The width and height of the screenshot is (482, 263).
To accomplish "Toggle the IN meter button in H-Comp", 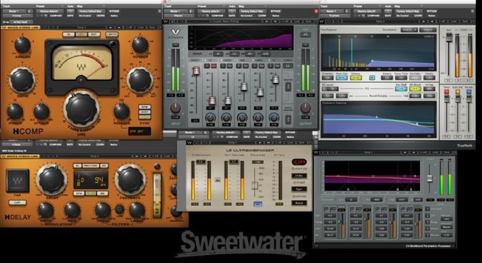I will pyautogui.click(x=69, y=35).
